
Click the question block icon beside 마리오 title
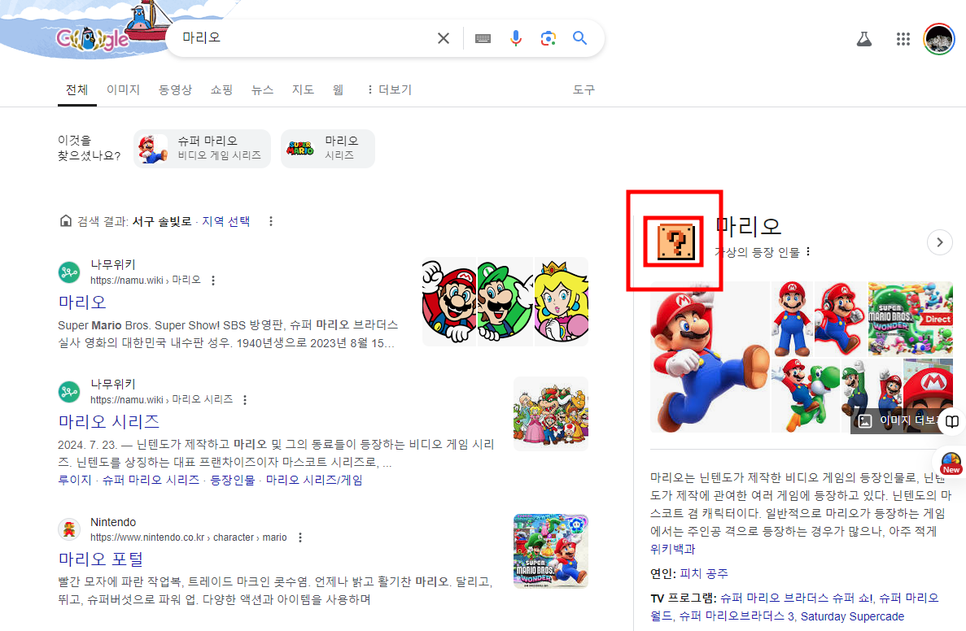coord(675,242)
